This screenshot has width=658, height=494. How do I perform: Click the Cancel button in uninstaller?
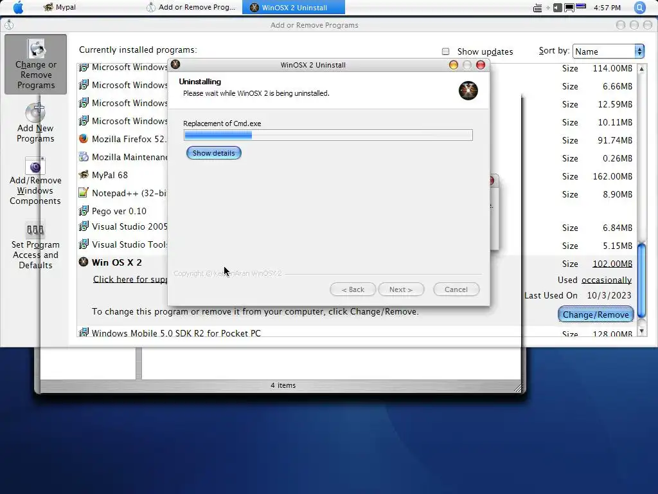(x=456, y=289)
